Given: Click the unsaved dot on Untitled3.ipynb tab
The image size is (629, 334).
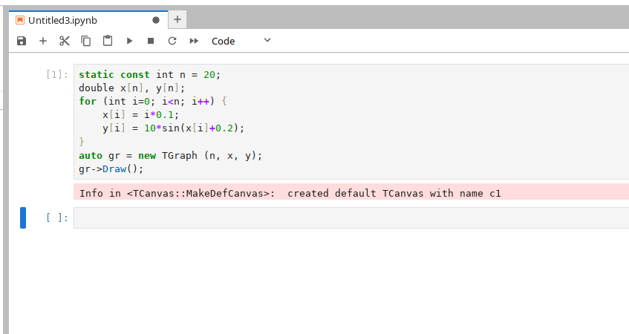Looking at the screenshot, I should click(155, 20).
